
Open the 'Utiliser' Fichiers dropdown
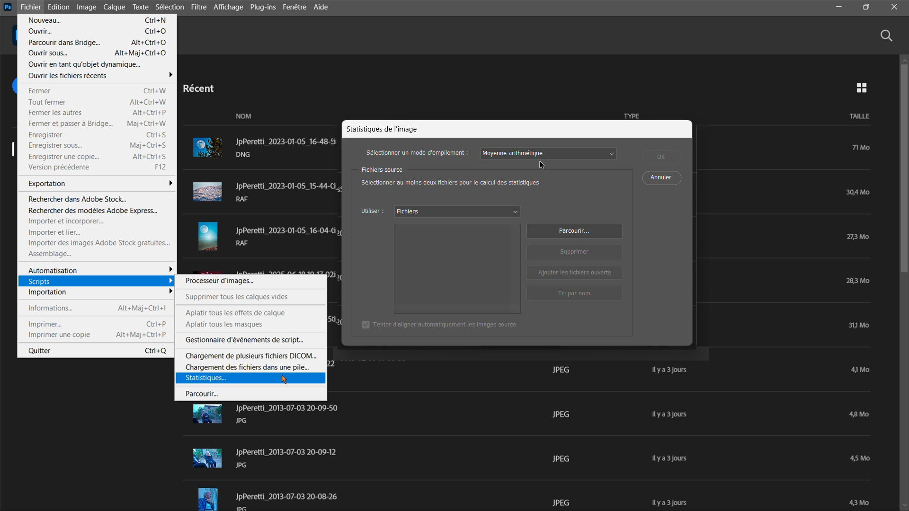(x=457, y=211)
